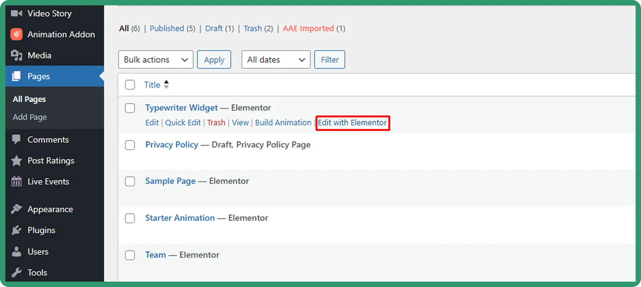The image size is (641, 287).
Task: Click the Users person icon
Action: 17,252
